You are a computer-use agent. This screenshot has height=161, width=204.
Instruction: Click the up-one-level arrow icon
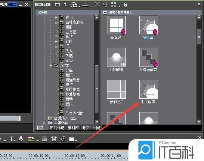click(66, 4)
